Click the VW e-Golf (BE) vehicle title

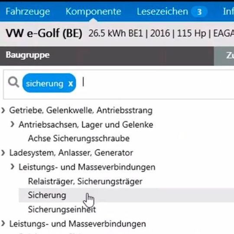click(44, 33)
